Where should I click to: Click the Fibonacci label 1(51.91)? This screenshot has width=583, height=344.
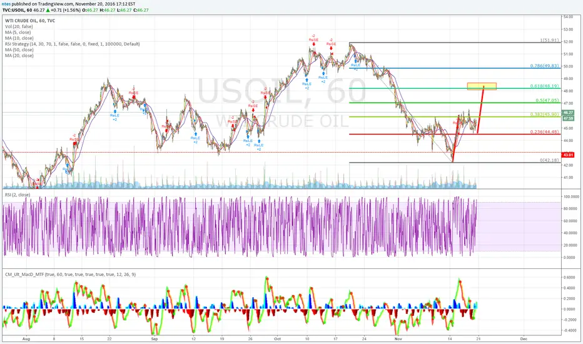pos(550,40)
